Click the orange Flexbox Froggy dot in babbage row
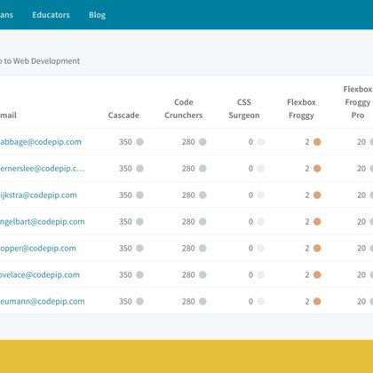Image resolution: width=373 pixels, height=373 pixels. point(317,142)
